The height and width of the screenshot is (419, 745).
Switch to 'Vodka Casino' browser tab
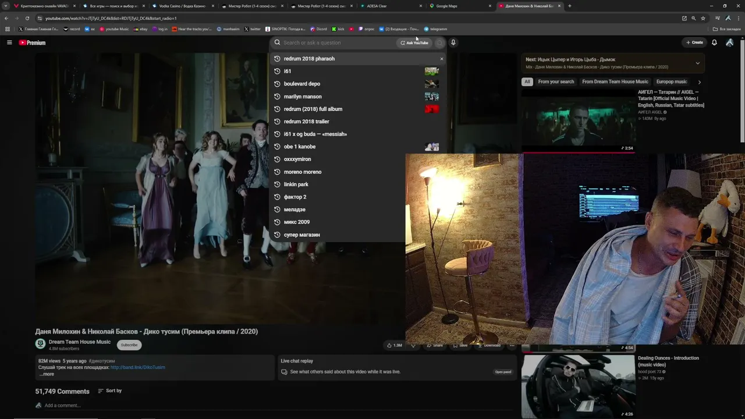click(183, 6)
